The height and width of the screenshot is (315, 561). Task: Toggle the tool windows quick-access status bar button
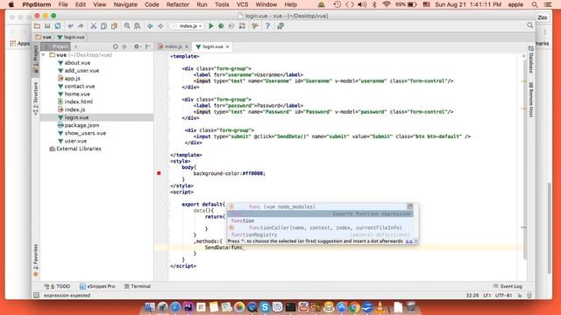click(x=36, y=296)
